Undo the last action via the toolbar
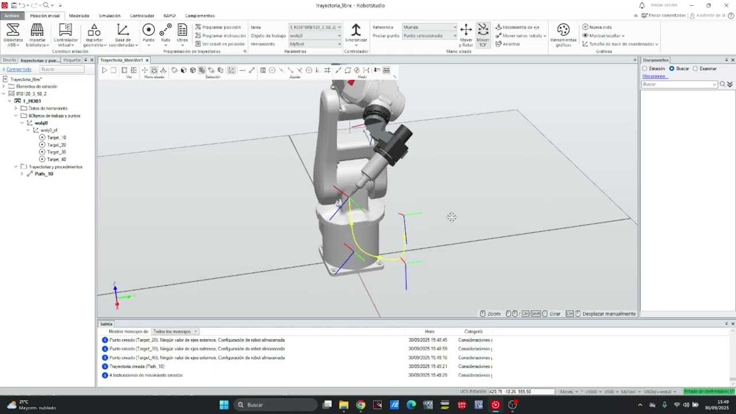This screenshot has height=414, width=736. (x=22, y=5)
